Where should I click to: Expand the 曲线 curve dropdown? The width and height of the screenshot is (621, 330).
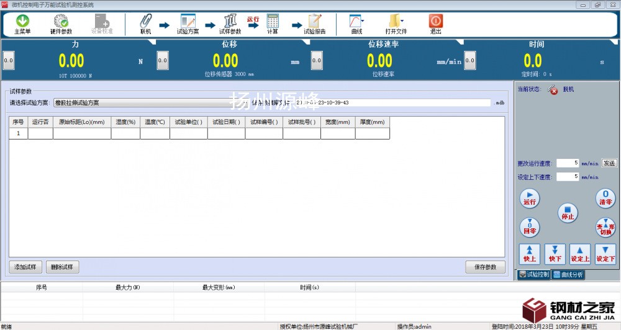point(363,20)
